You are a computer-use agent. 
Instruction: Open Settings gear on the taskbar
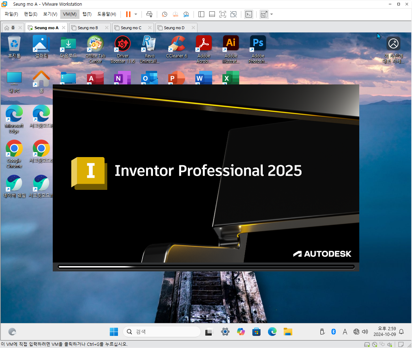[x=225, y=332]
